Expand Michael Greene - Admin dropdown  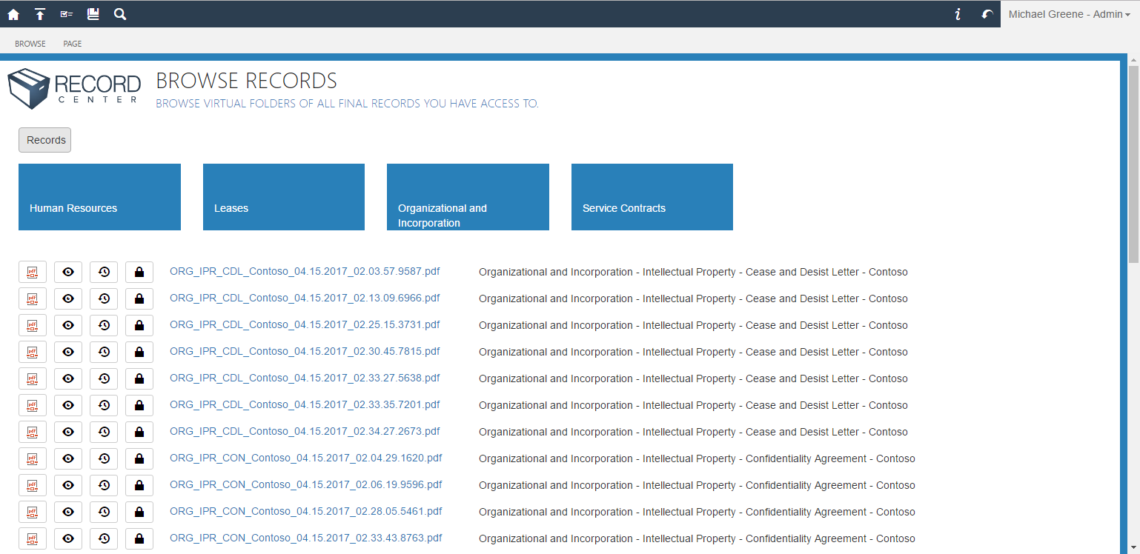click(1070, 14)
